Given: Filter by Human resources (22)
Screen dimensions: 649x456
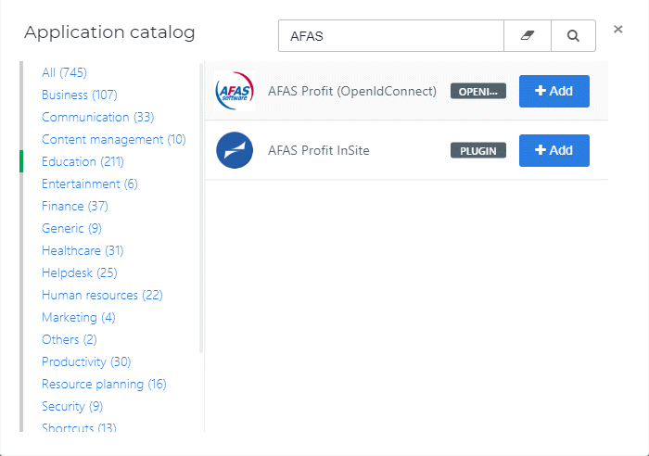Looking at the screenshot, I should [102, 295].
